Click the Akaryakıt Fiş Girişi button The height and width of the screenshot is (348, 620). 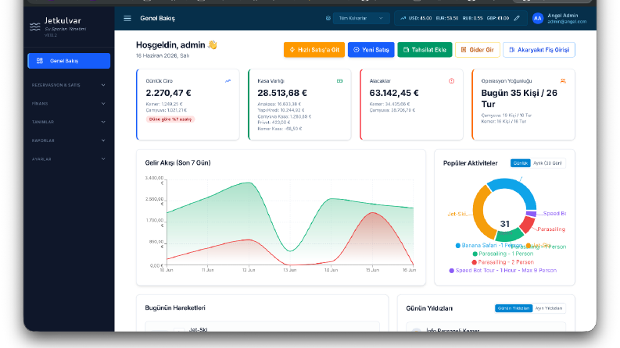539,50
